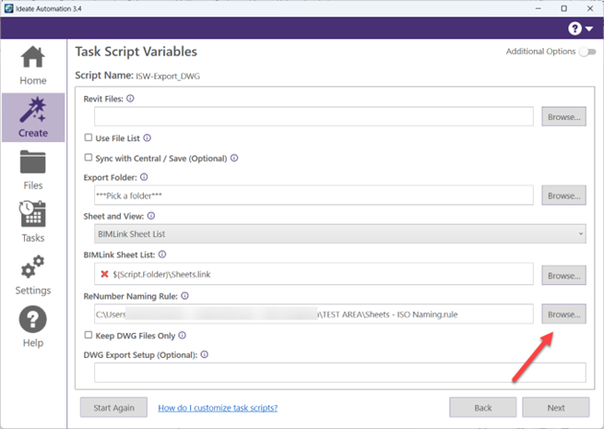Check Sync with Central / Save option

click(89, 158)
